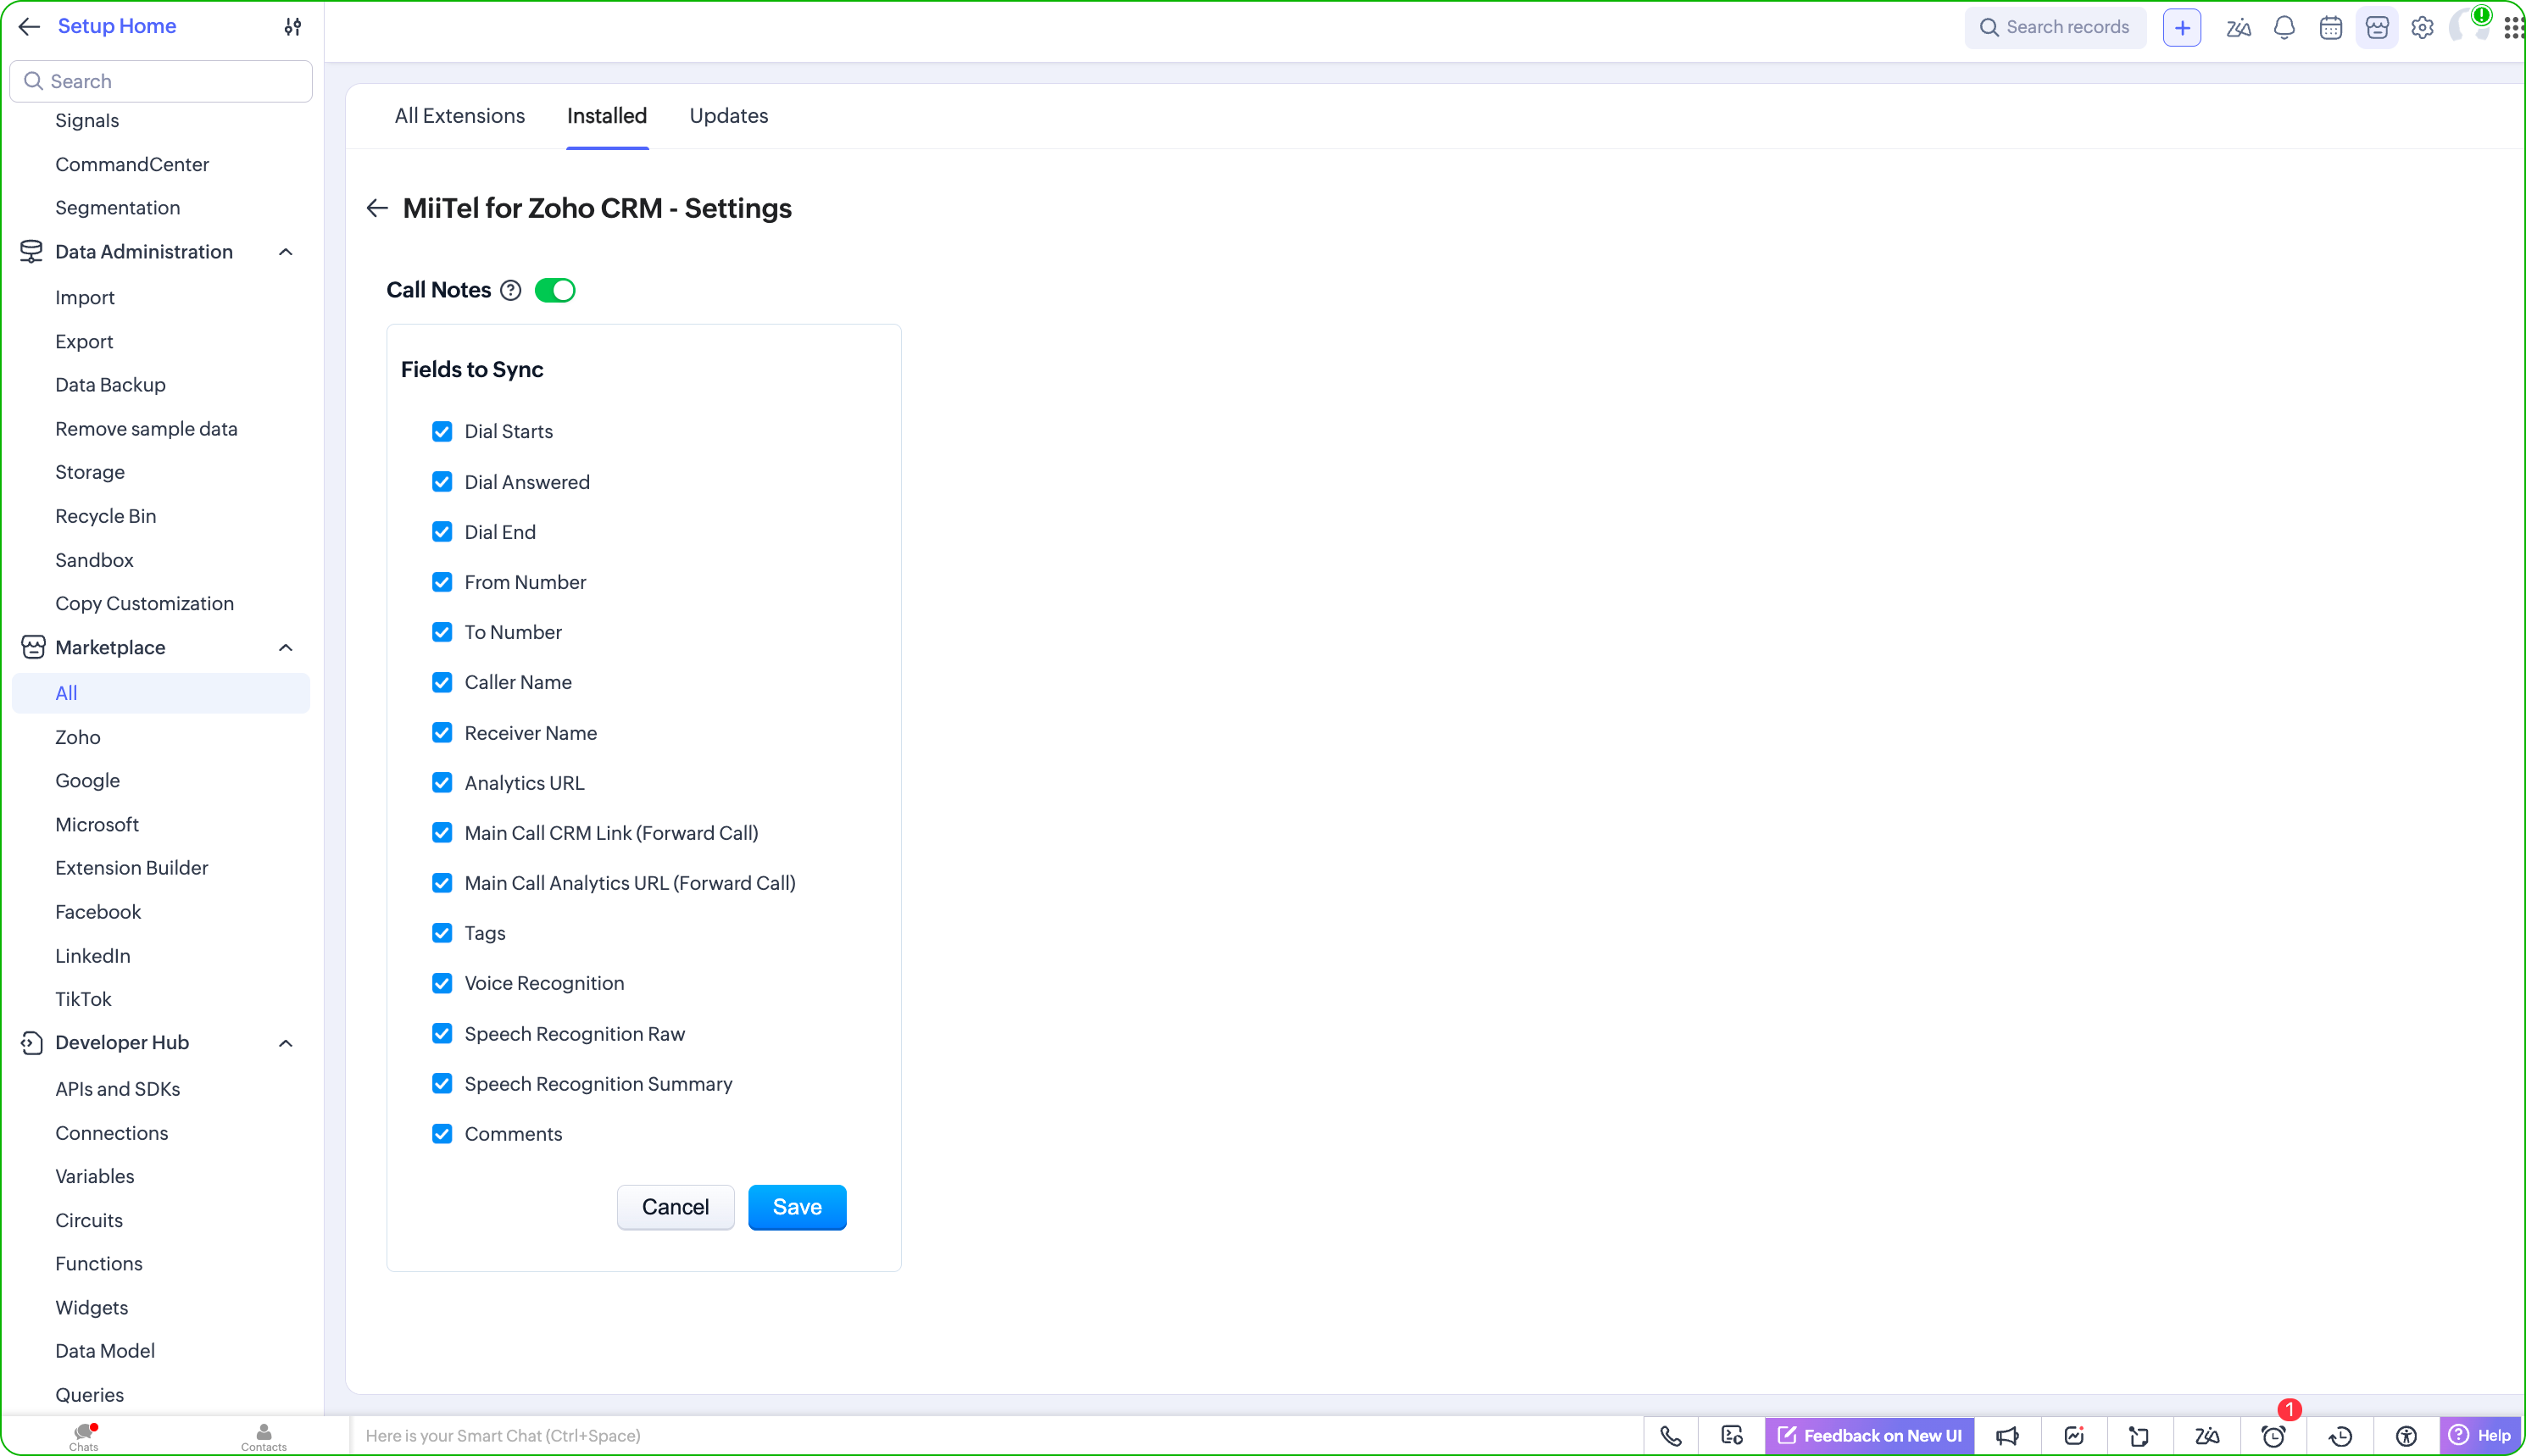This screenshot has height=1456, width=2526.
Task: Click the announcements megaphone icon
Action: tap(2007, 1436)
